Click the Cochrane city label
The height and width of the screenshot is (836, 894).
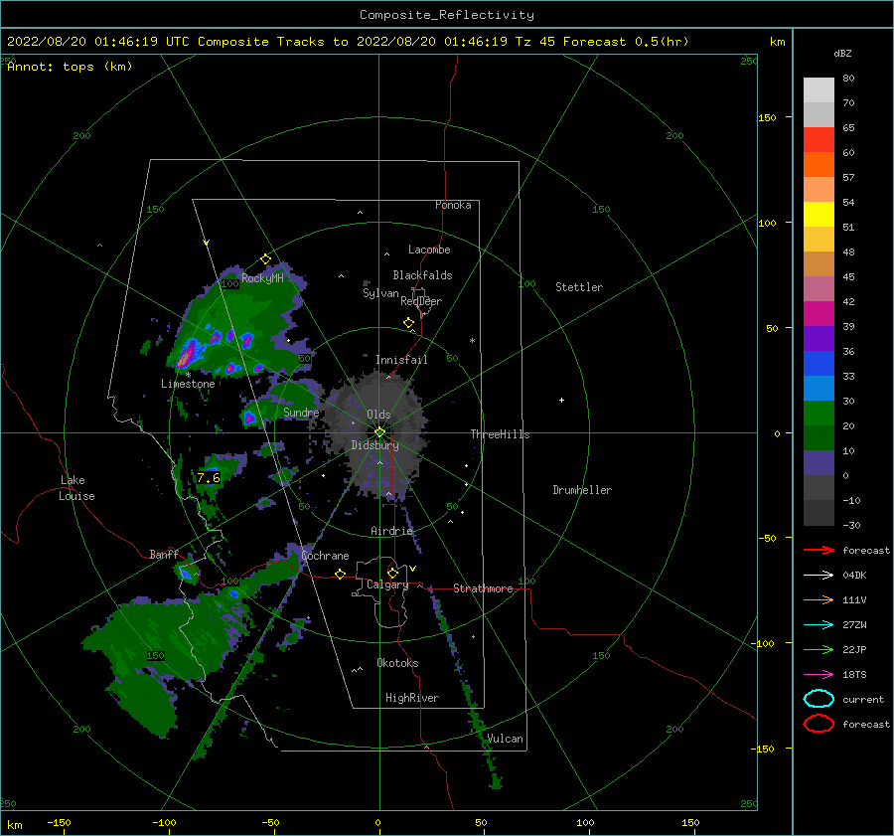(x=325, y=556)
